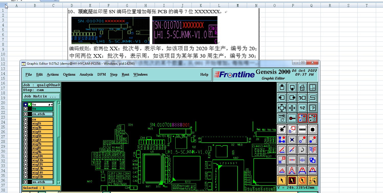Click the black dot with arrow icon
Image resolution: width=383 pixels, height=193 pixels.
point(282,129)
